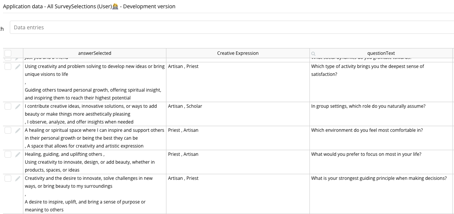Click the questionText column header
Image resolution: width=454 pixels, height=214 pixels.
point(381,53)
